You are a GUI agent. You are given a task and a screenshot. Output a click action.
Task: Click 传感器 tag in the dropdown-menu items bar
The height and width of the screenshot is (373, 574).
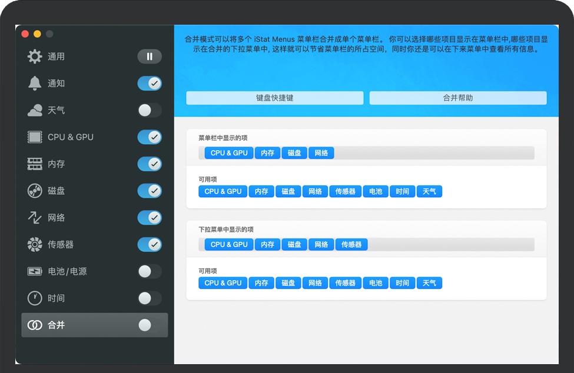click(x=351, y=244)
